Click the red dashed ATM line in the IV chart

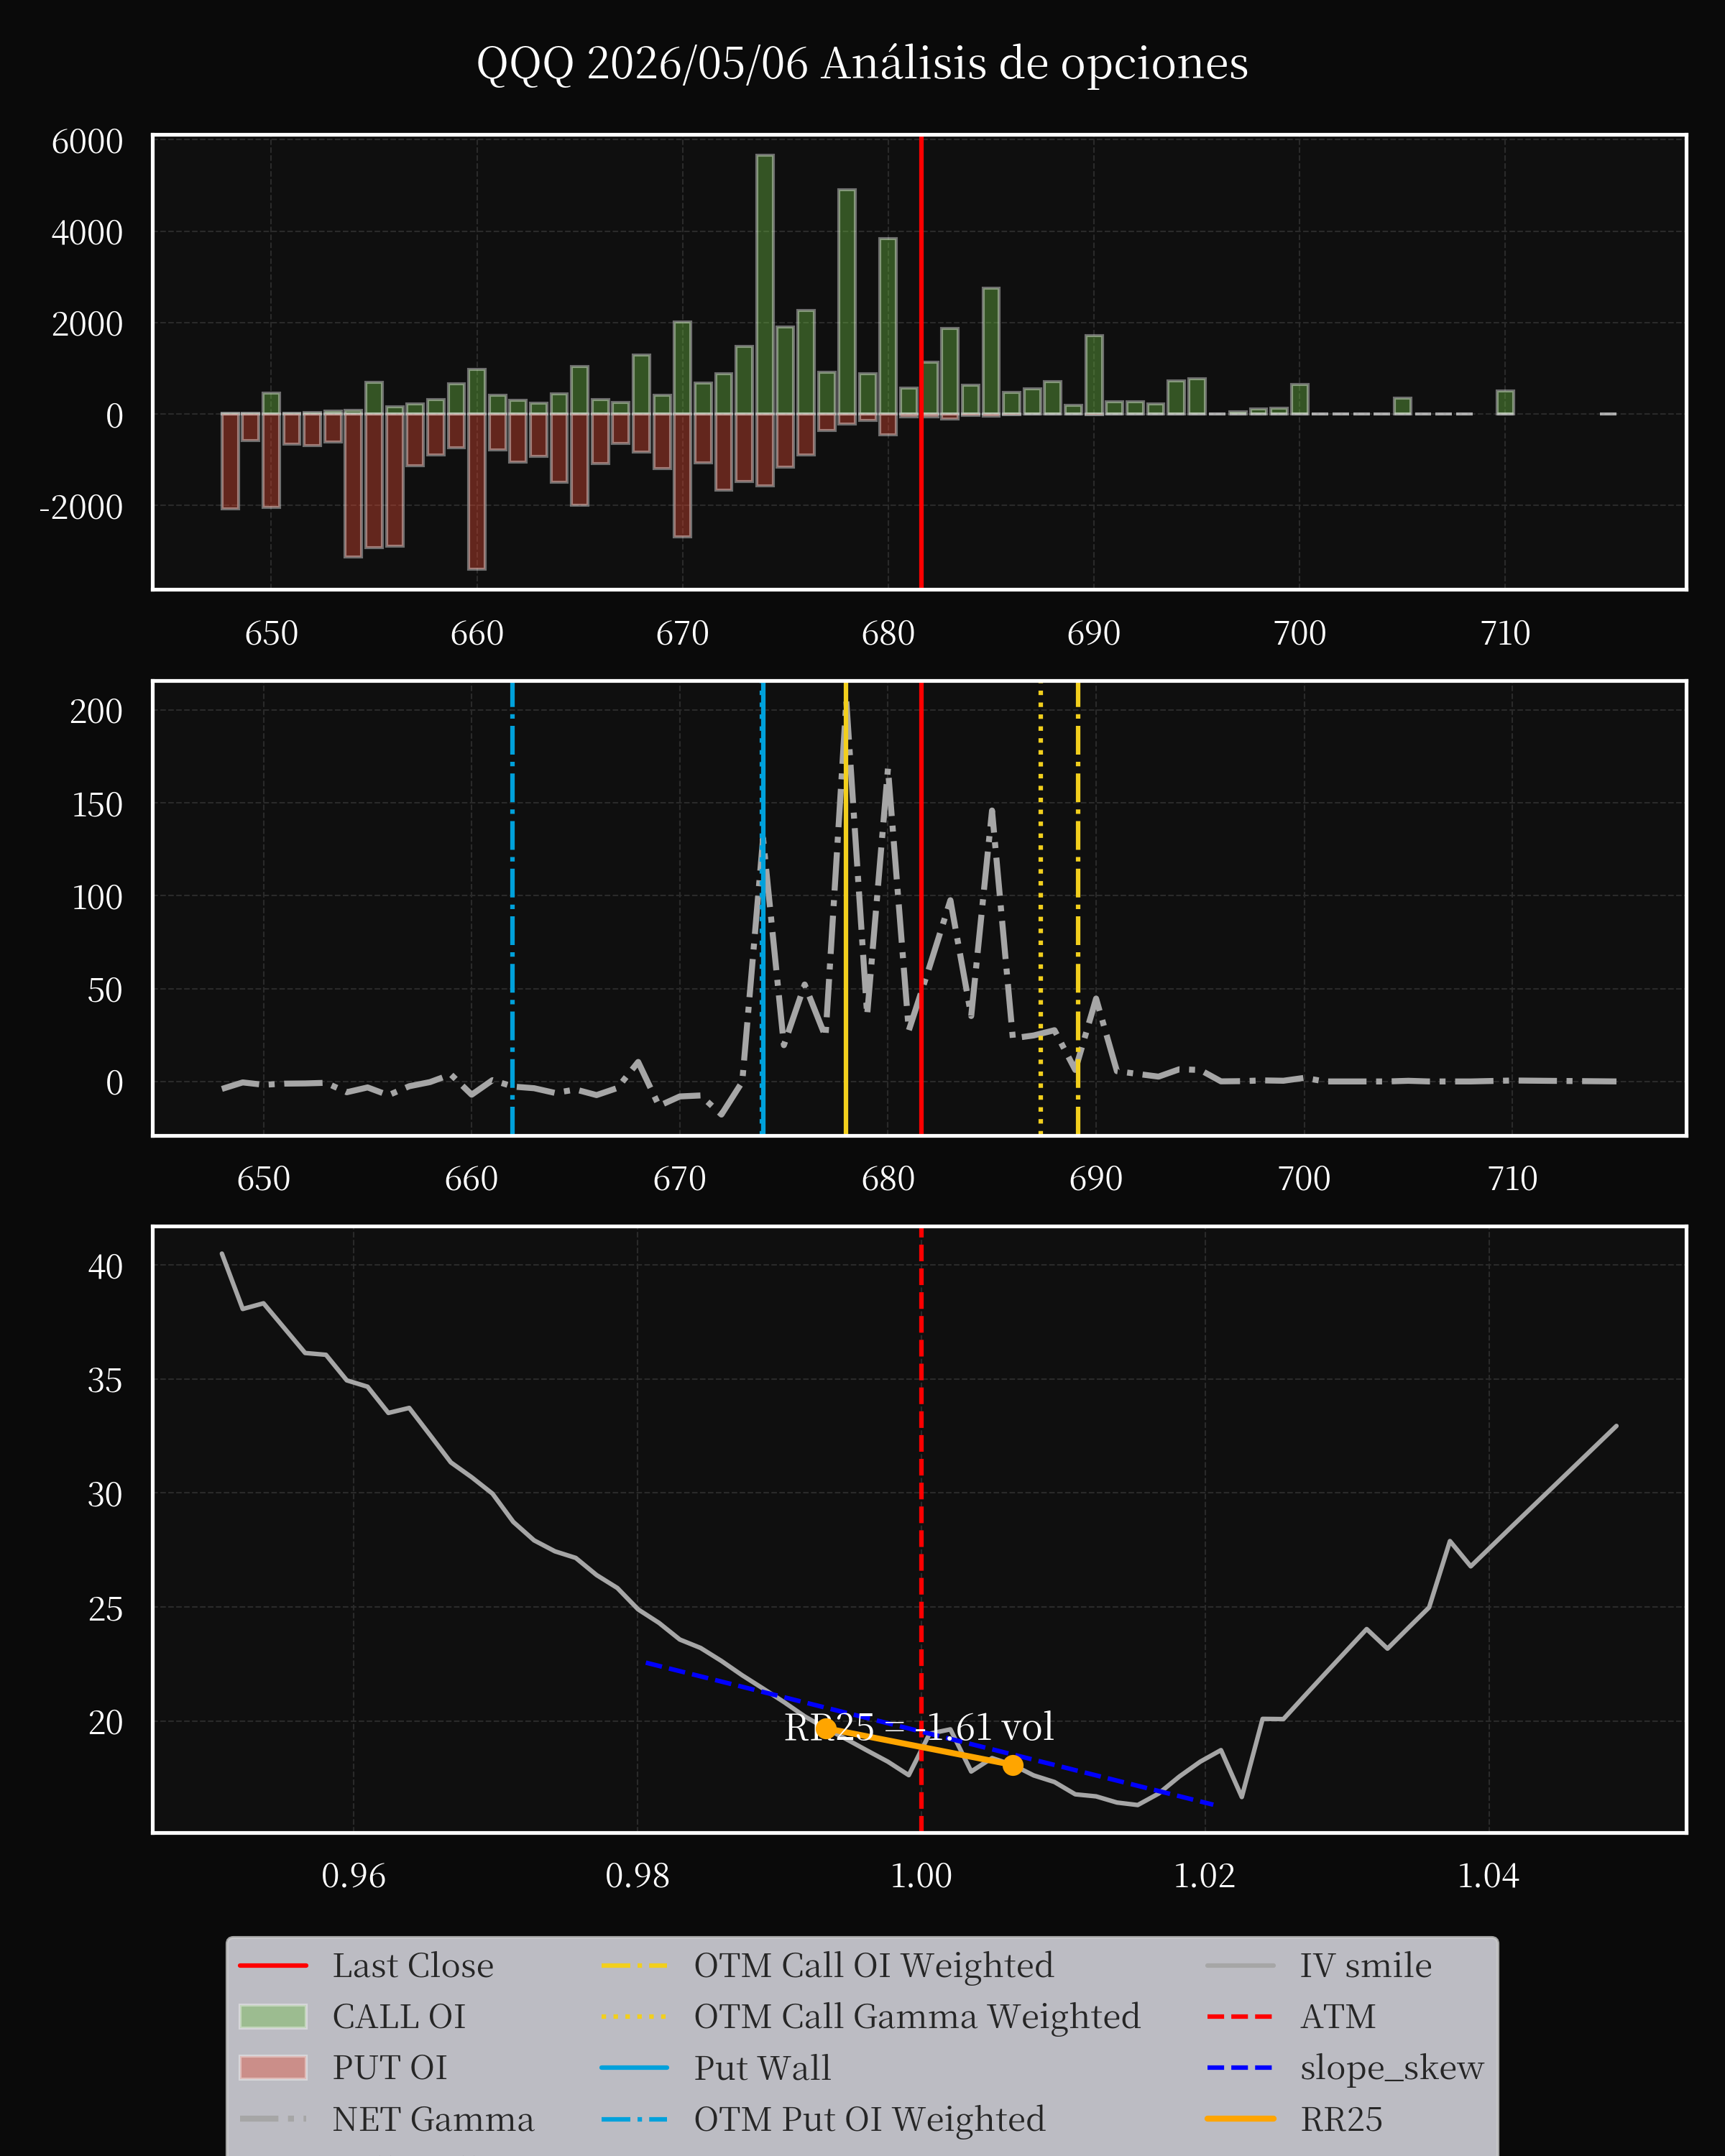click(x=921, y=1529)
